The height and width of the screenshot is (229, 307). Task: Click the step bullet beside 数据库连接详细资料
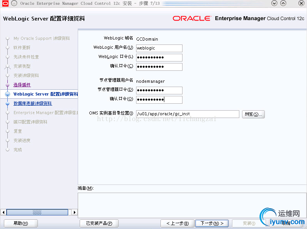coord(8,103)
